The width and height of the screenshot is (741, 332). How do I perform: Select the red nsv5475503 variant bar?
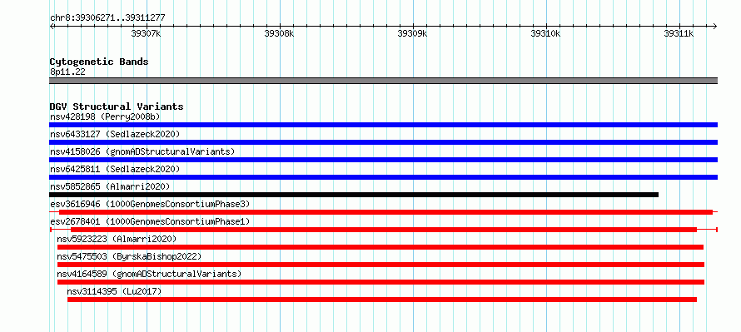point(380,265)
